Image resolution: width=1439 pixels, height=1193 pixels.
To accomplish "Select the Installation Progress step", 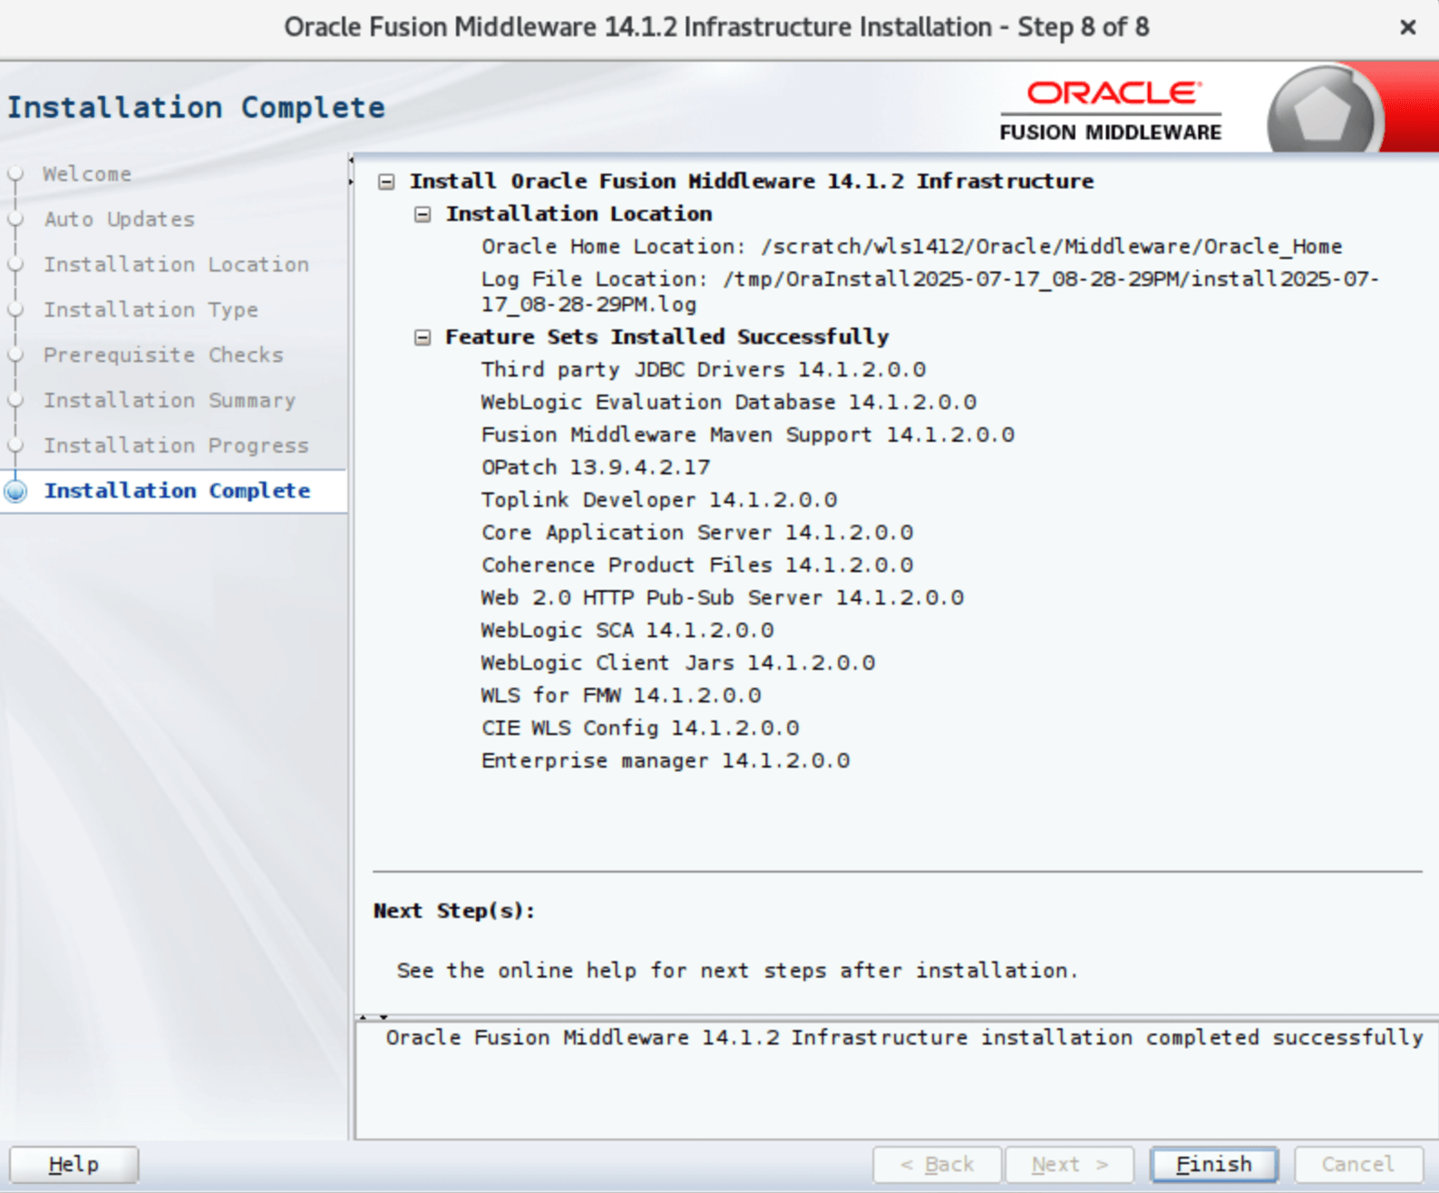I will (176, 445).
